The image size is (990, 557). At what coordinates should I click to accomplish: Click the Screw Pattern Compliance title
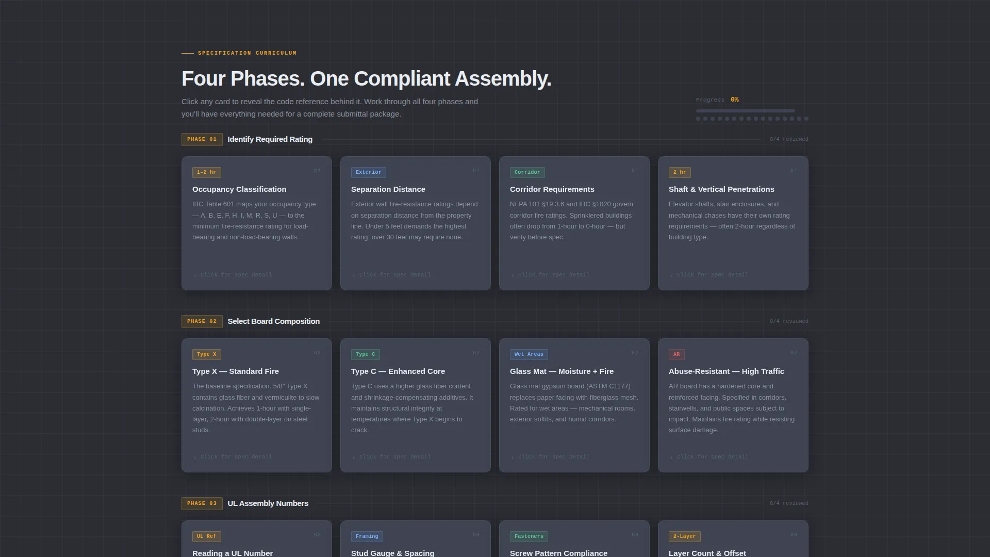pos(558,553)
